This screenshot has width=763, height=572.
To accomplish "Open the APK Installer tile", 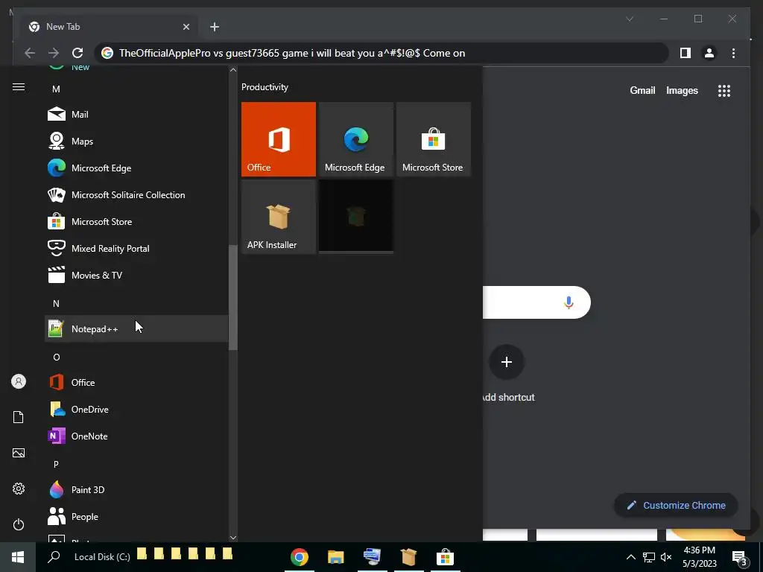I will point(279,217).
